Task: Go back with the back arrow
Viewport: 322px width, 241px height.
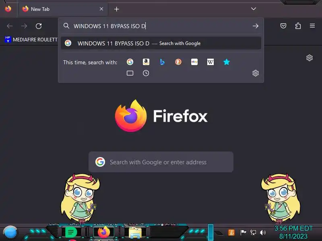Action: (10, 26)
